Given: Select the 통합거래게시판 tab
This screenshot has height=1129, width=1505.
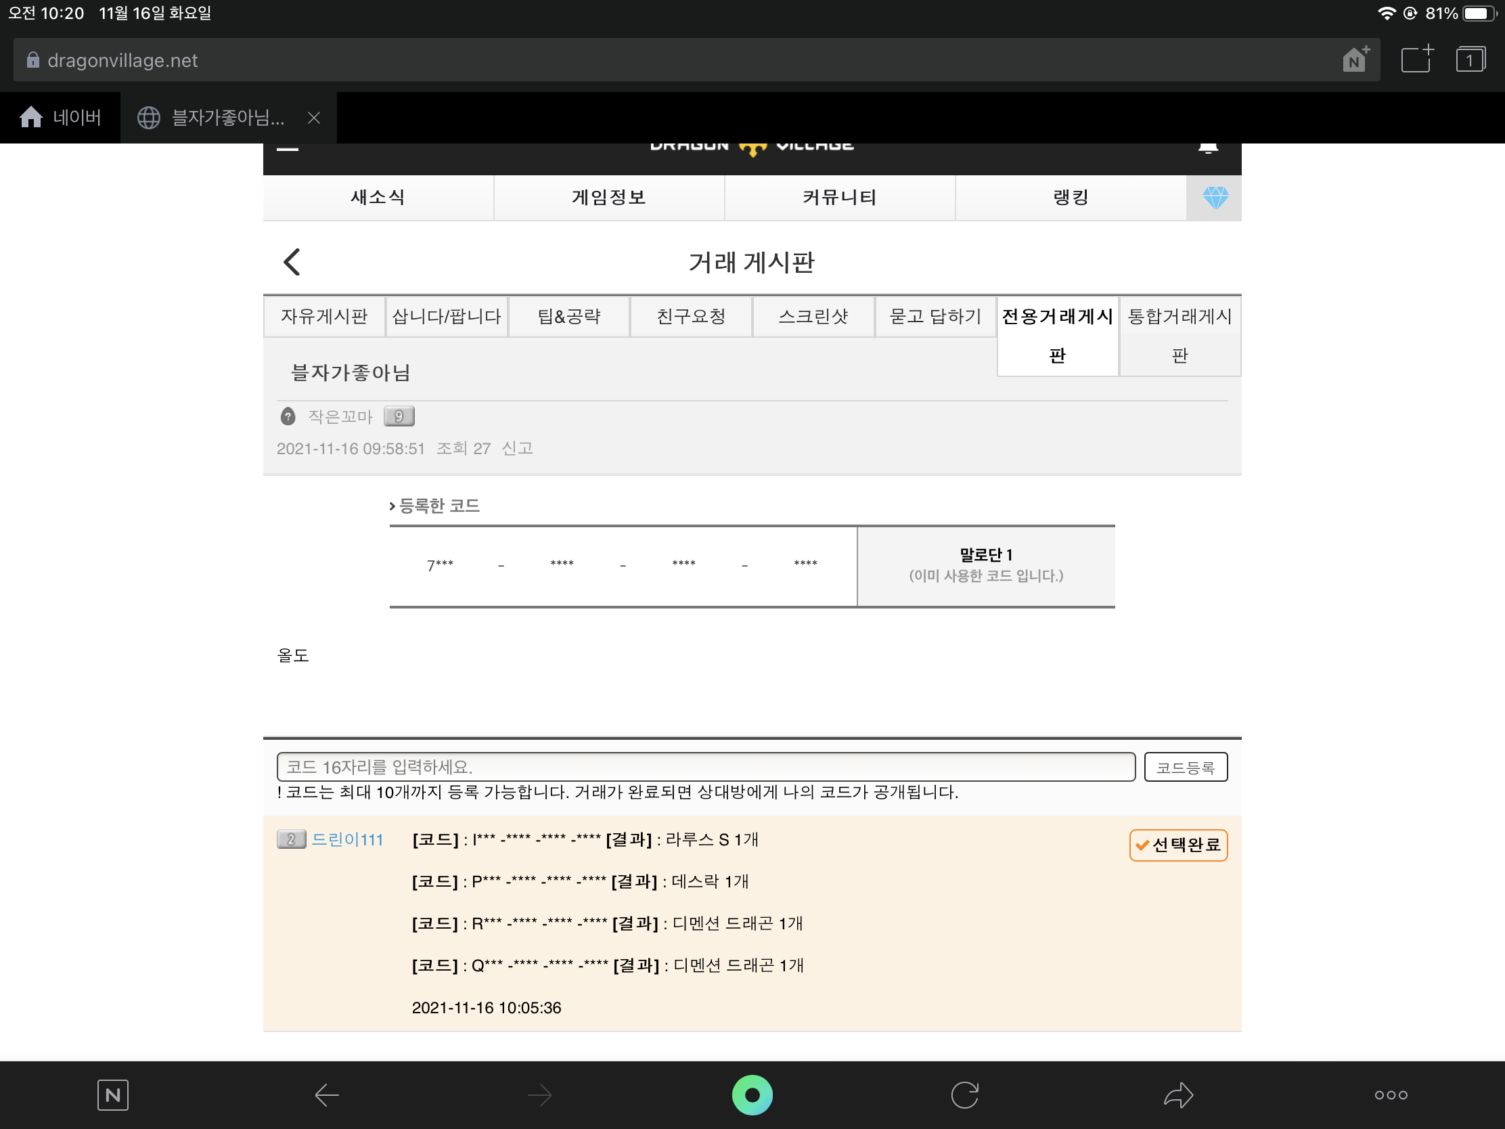Looking at the screenshot, I should (1179, 335).
